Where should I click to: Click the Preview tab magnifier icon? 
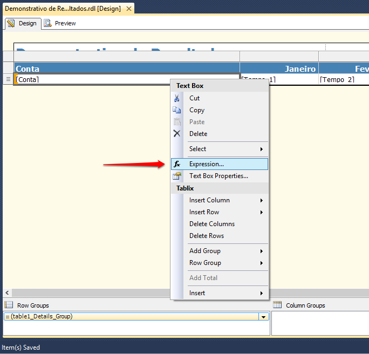tap(48, 23)
